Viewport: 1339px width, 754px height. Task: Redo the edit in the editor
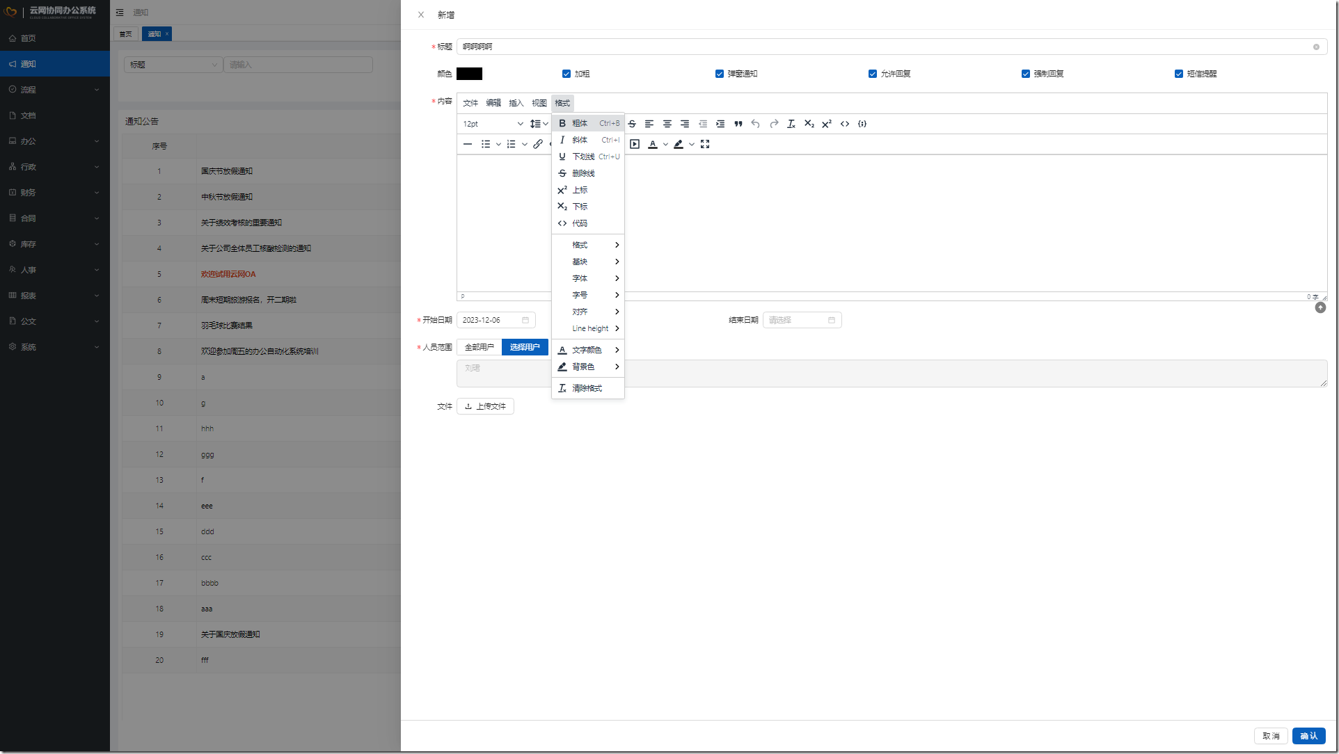[x=774, y=124]
